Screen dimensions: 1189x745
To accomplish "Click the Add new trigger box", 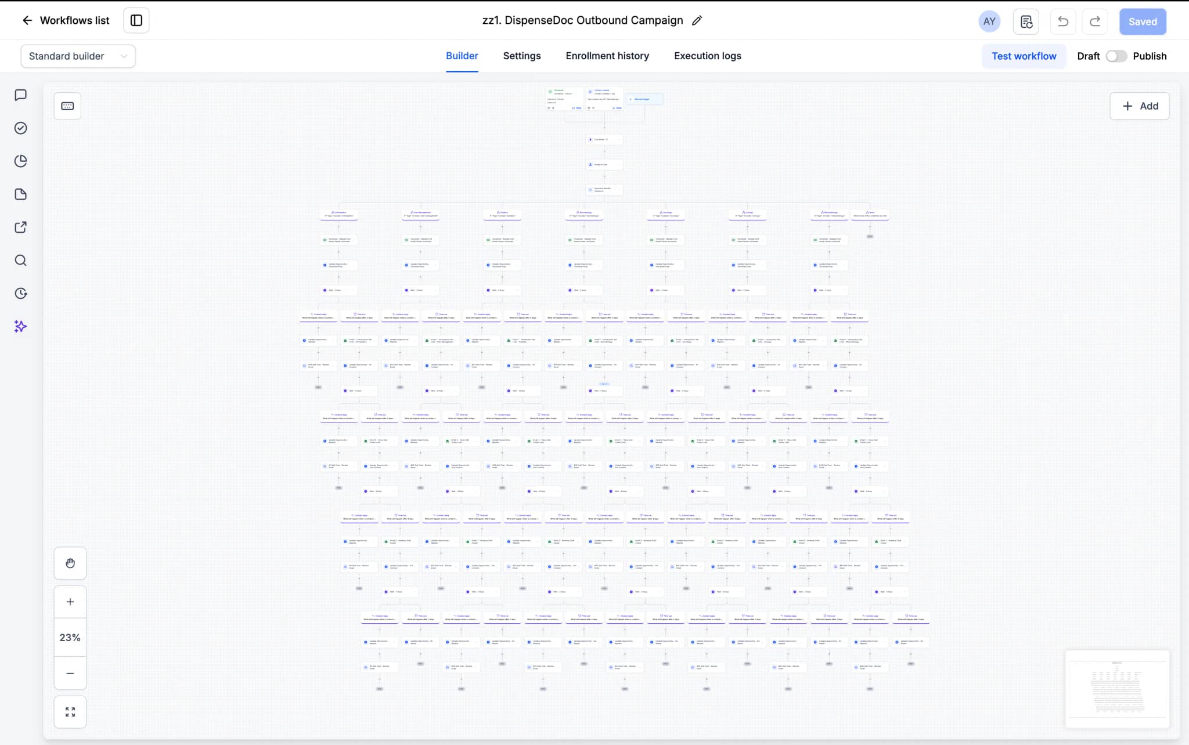I will coord(644,99).
